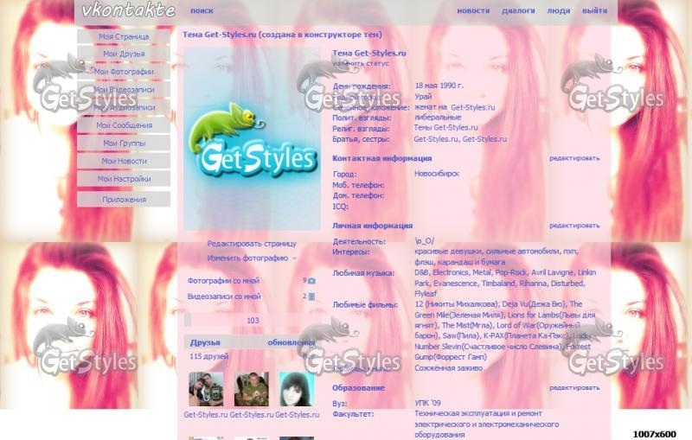The image size is (692, 440).
Task: Click редактировать next to Контактная информация
Action: click(574, 158)
